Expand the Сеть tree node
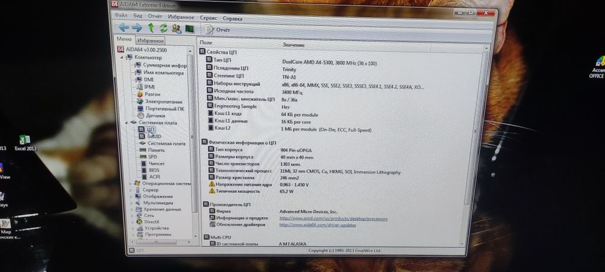 (x=132, y=216)
